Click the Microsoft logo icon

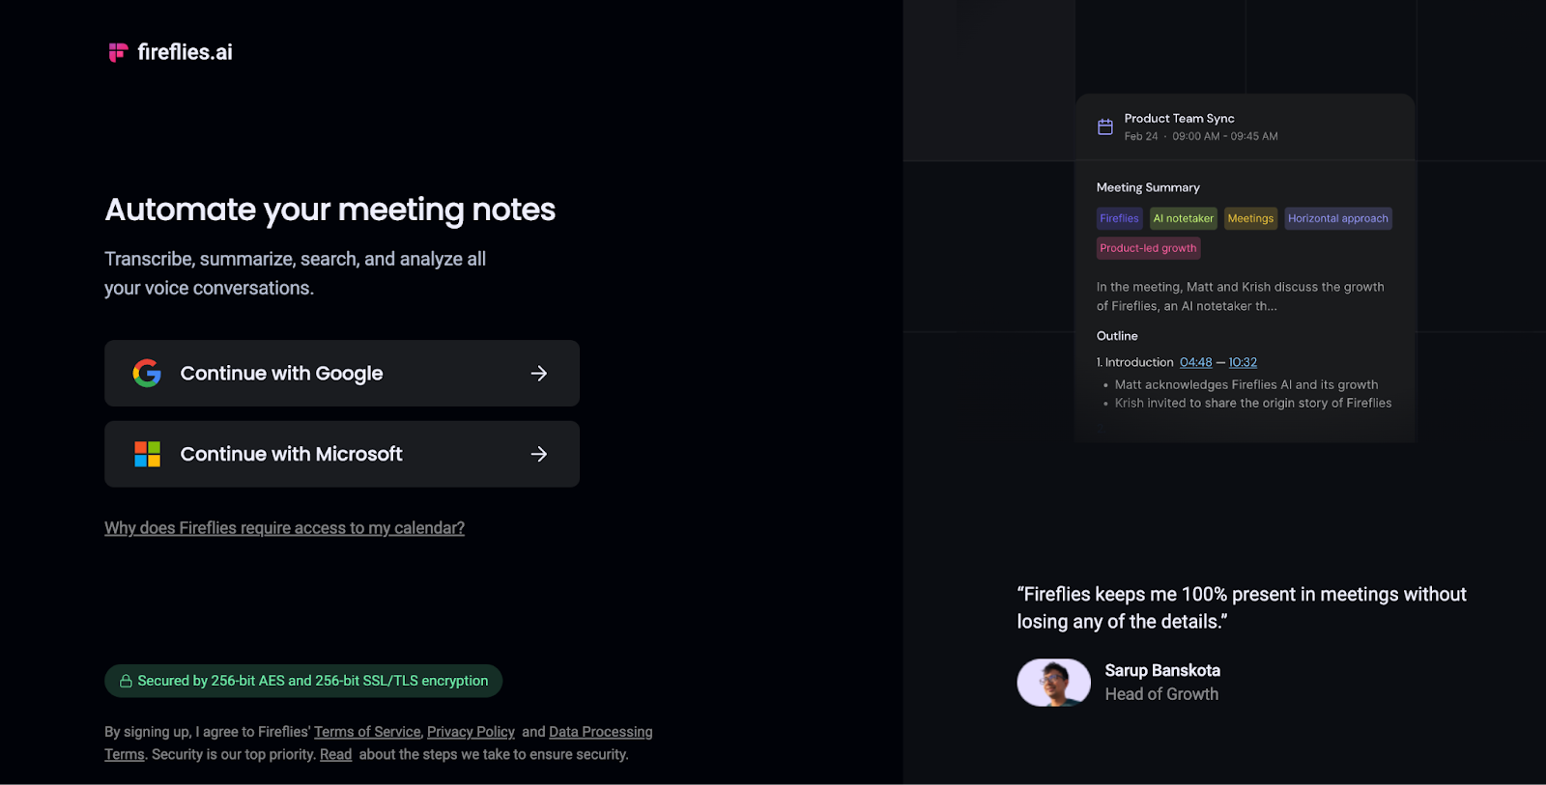[147, 454]
